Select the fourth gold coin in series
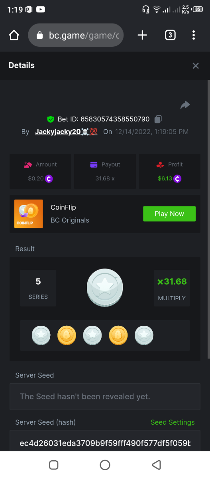Viewport: 210px width, 479px height. (118, 335)
